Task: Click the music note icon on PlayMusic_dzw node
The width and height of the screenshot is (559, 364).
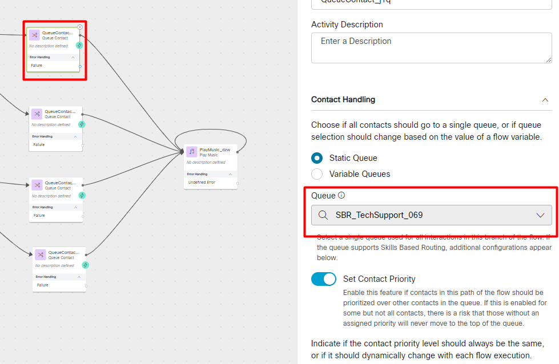Action: 192,152
